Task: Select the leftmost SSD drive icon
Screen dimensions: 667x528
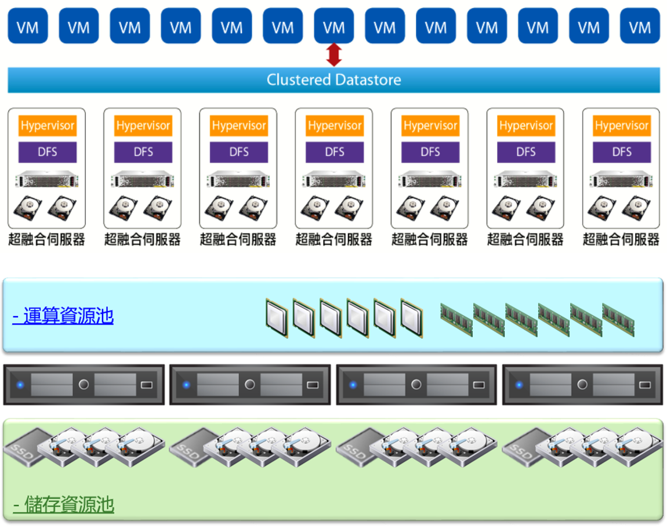Action: point(26,447)
